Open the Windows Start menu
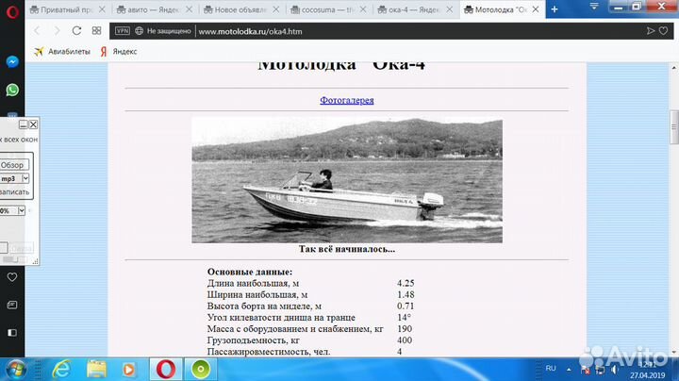 tap(16, 370)
